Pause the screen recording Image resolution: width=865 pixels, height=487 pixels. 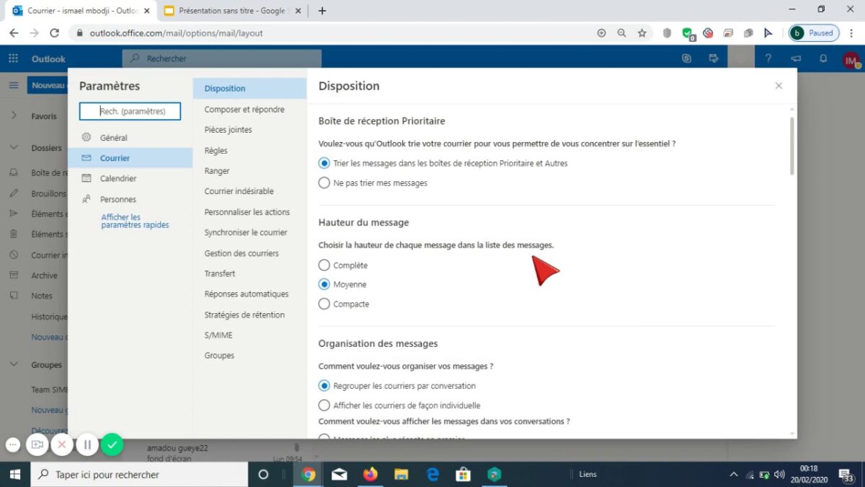[x=87, y=444]
